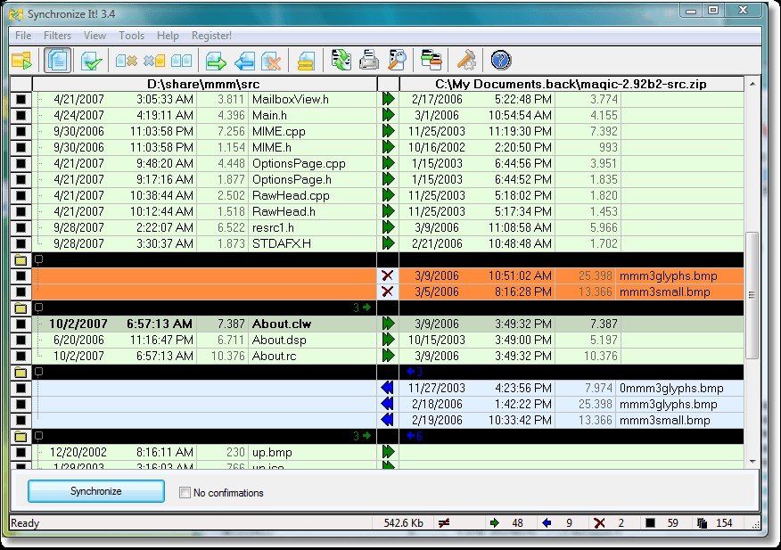
Task: Click the toolbar icon with page and left X
Action: (x=126, y=61)
